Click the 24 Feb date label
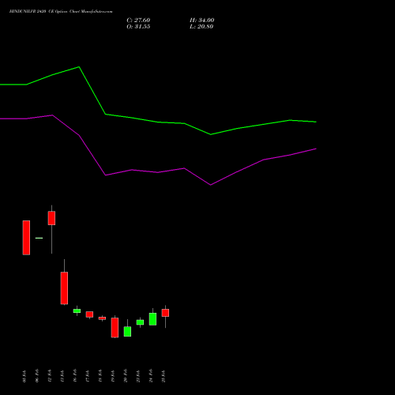Viewport: 395px width, 395px height. (151, 376)
